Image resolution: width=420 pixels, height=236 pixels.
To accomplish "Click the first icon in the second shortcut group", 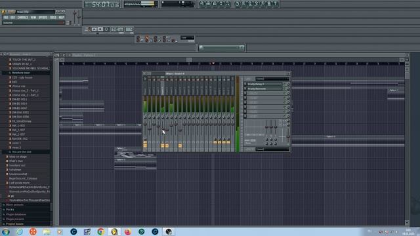I will tap(237, 3).
